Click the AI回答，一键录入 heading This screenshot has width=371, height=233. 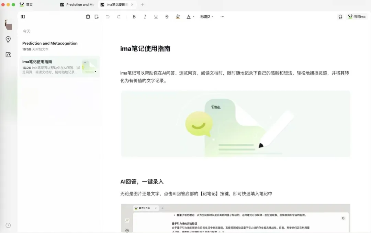point(142,181)
